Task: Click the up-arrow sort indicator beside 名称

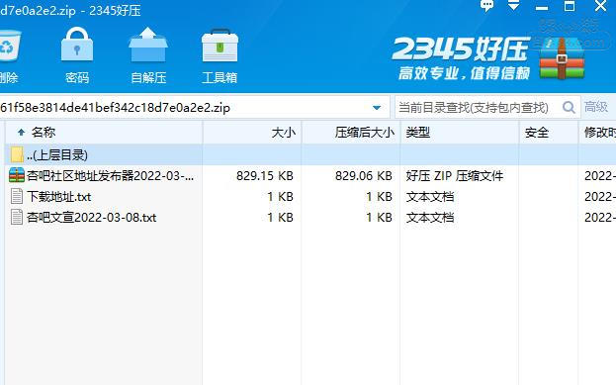Action: tap(21, 133)
